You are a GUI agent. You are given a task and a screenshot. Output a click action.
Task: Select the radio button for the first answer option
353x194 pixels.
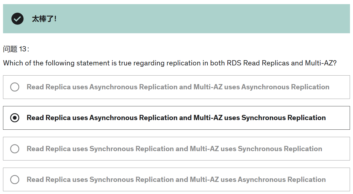coord(15,87)
